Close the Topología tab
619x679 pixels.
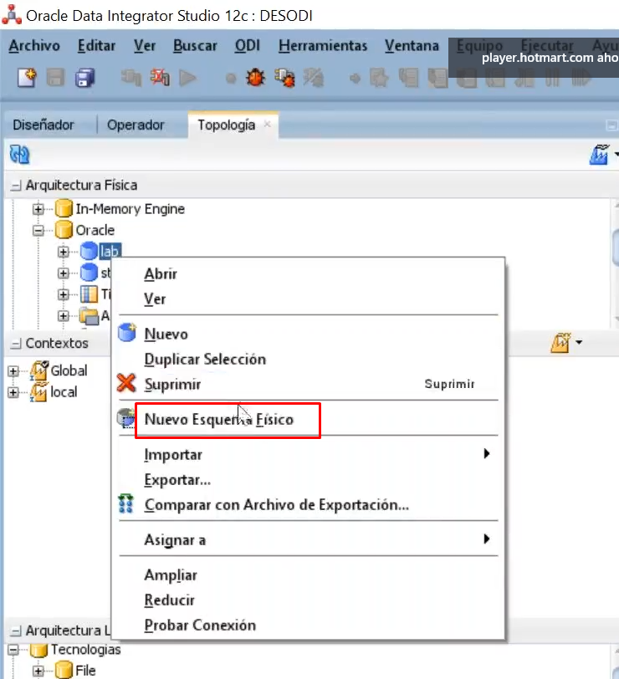click(x=268, y=125)
